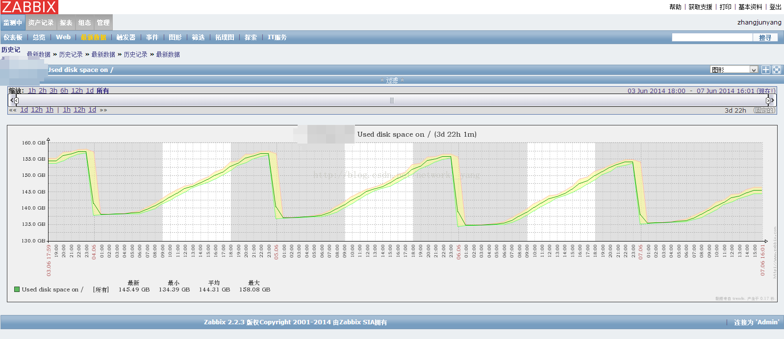This screenshot has width=784, height=339.
Task: Click the first 历史记录 breadcrumb link
Action: 71,54
